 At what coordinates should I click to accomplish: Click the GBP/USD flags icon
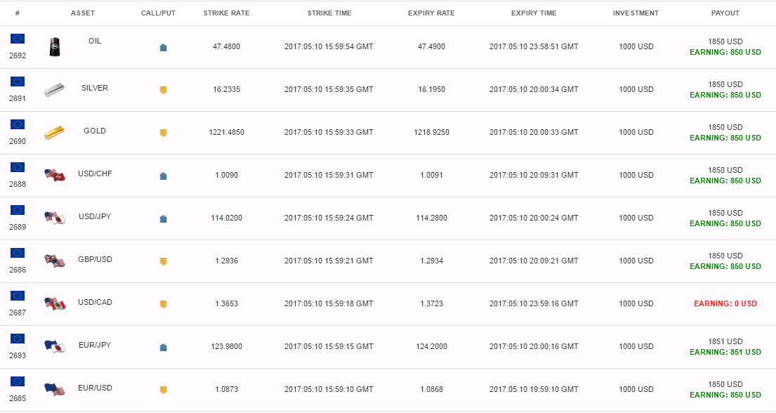tap(55, 261)
